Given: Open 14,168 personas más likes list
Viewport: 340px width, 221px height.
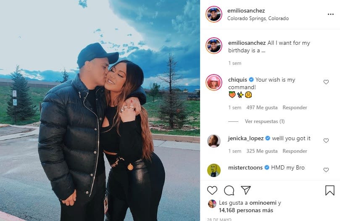Looking at the screenshot, I should 246,210.
